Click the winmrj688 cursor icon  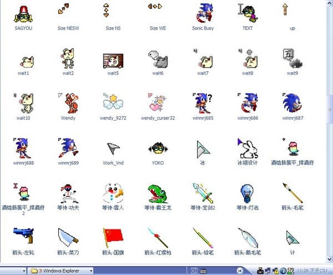click(x=22, y=148)
